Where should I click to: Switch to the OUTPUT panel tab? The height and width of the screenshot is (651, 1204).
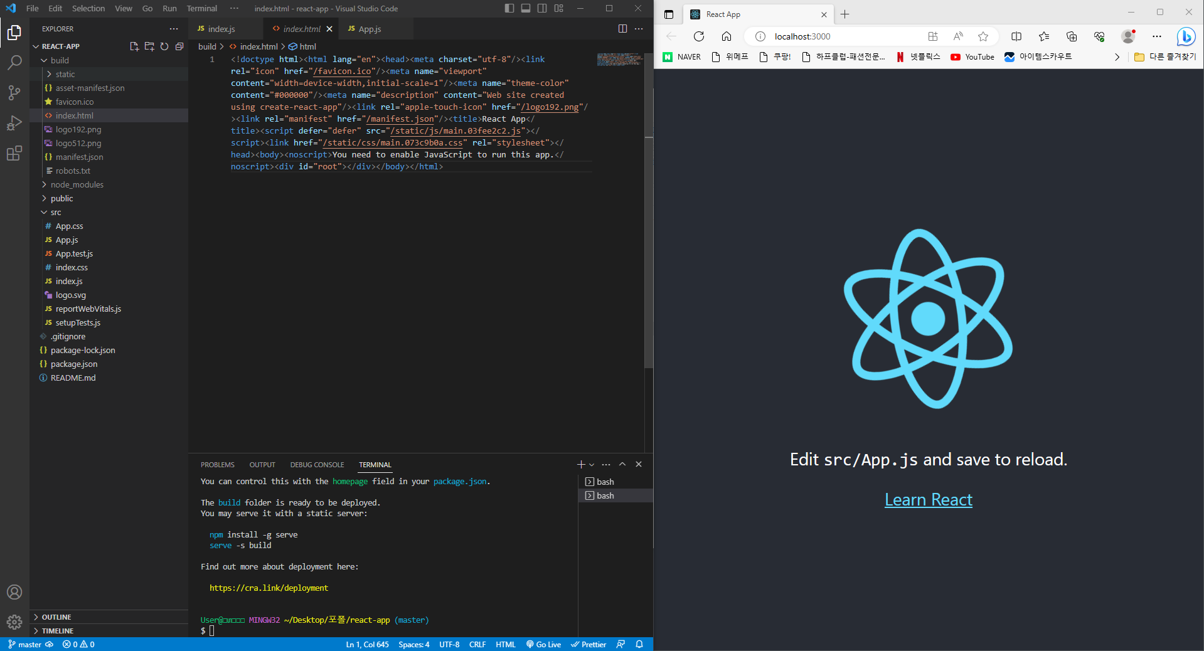click(262, 465)
